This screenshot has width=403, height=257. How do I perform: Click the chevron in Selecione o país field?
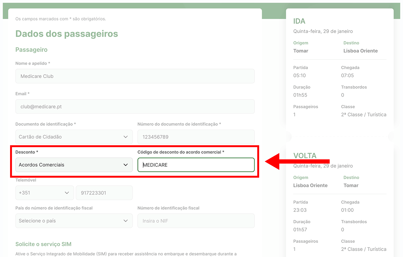tap(126, 221)
